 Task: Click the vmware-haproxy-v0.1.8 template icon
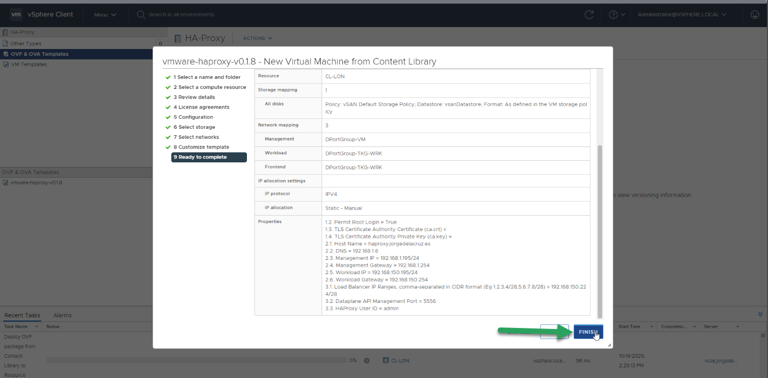[5, 182]
